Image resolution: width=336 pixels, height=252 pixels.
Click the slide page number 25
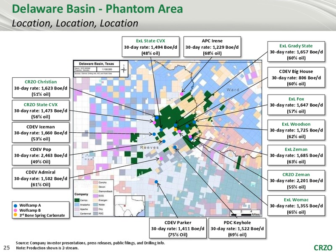click(x=7, y=247)
